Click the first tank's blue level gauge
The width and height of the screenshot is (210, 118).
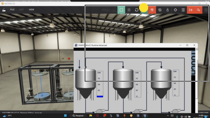pyautogui.click(x=100, y=84)
